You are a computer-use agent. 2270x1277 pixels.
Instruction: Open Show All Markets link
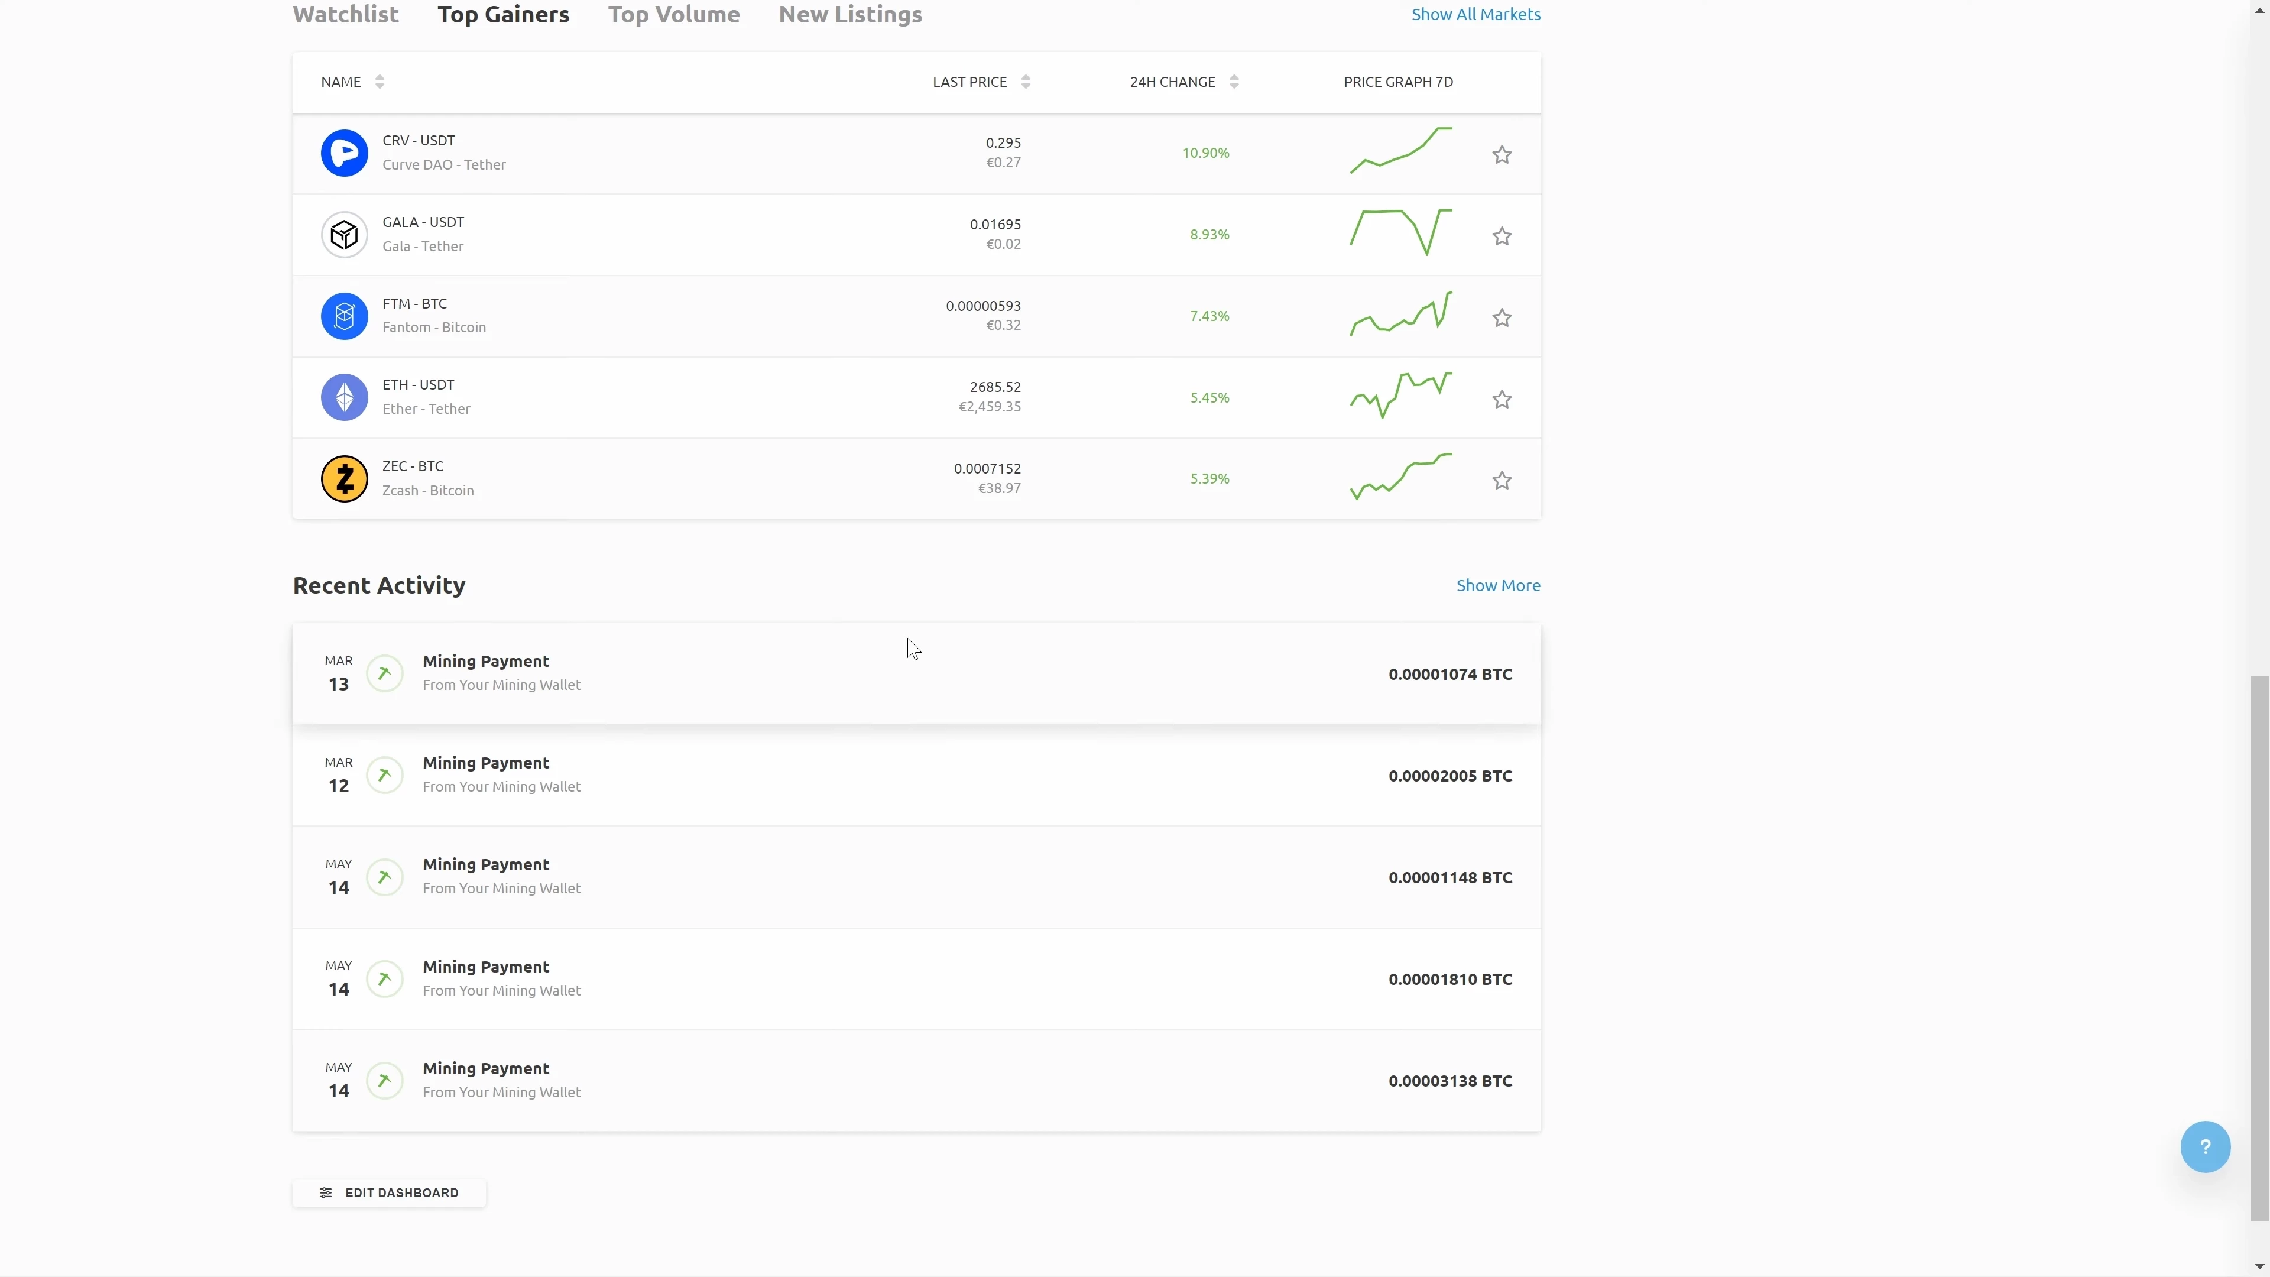(x=1476, y=14)
